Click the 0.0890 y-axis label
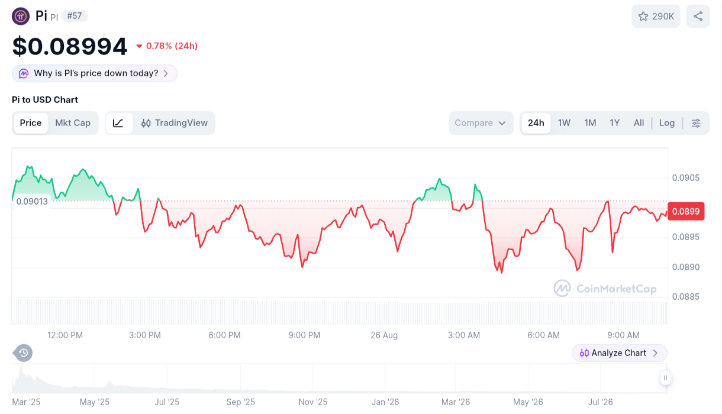This screenshot has width=722, height=414. coord(686,267)
